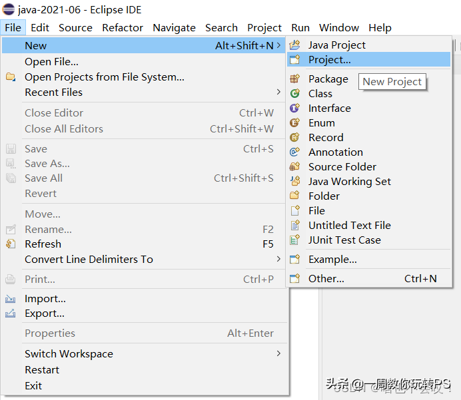Click the Import icon
461x400 pixels.
tap(11, 299)
